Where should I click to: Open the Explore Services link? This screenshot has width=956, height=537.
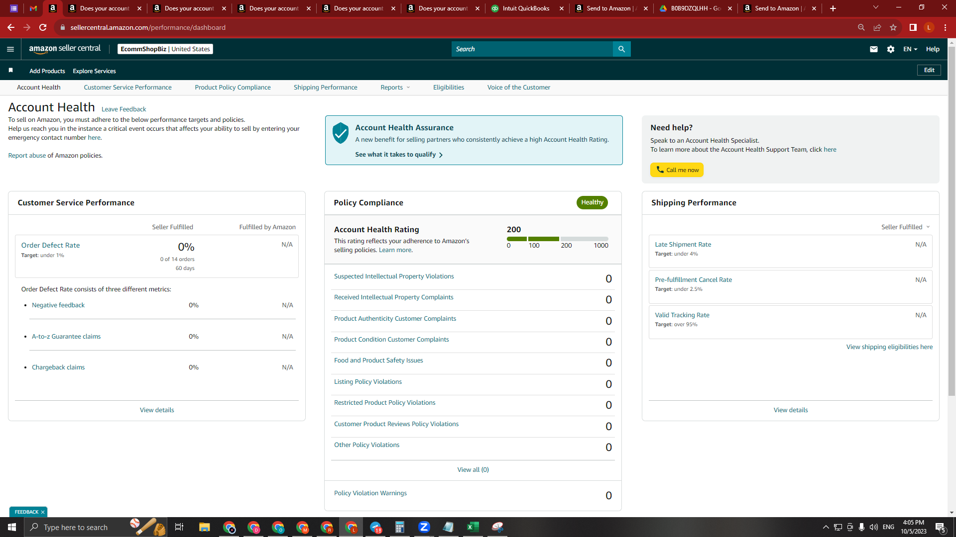click(94, 71)
